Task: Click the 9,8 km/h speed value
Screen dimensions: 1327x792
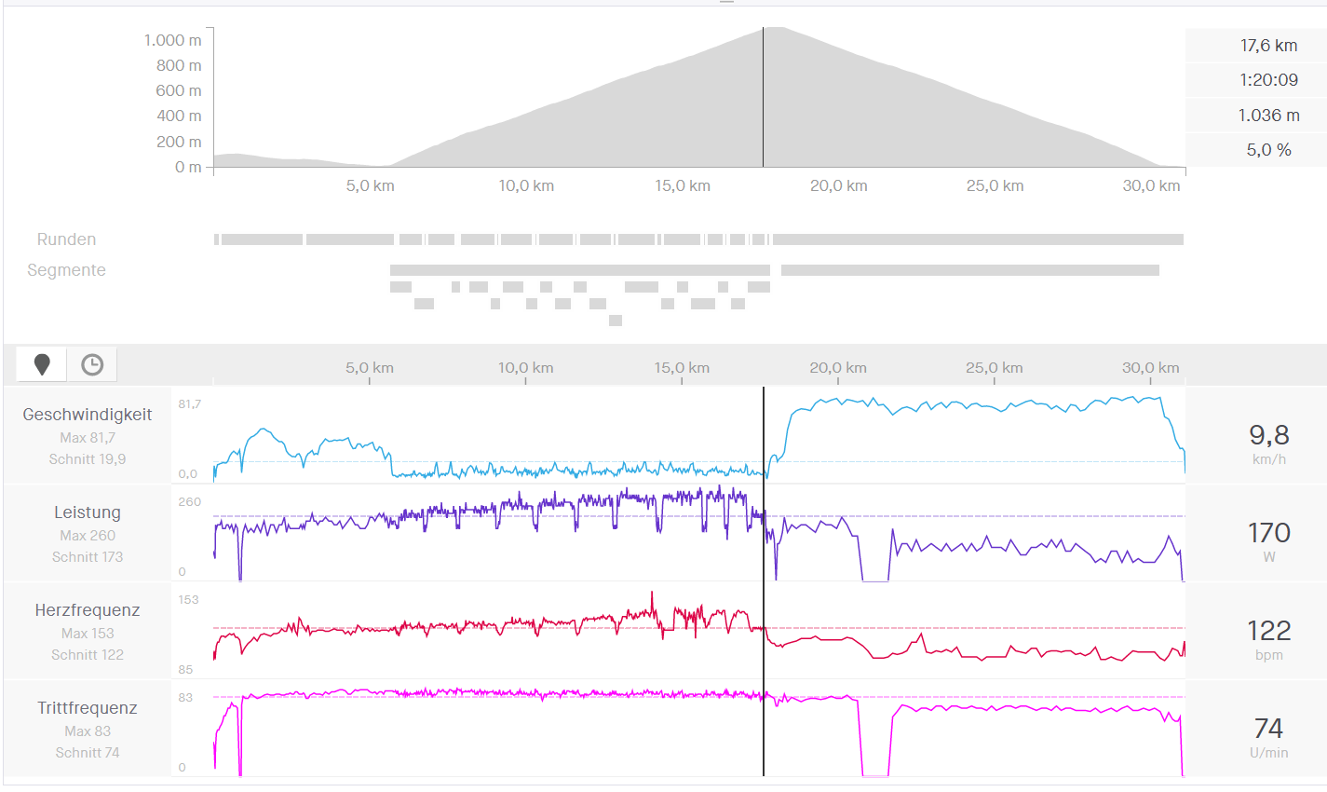Action: coord(1268,436)
